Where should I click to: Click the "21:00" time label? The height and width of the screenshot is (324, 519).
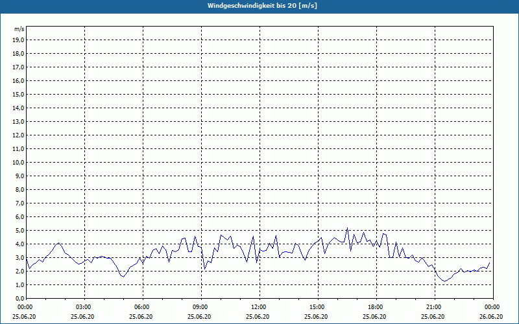(x=433, y=307)
